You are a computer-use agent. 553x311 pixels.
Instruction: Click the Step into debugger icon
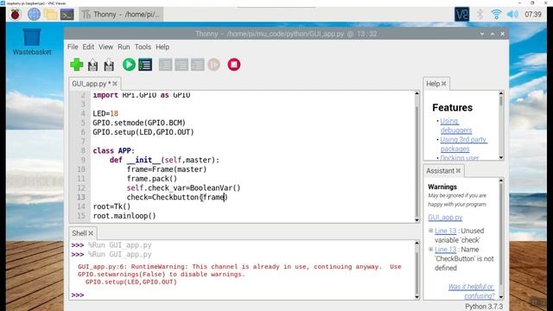pyautogui.click(x=181, y=65)
